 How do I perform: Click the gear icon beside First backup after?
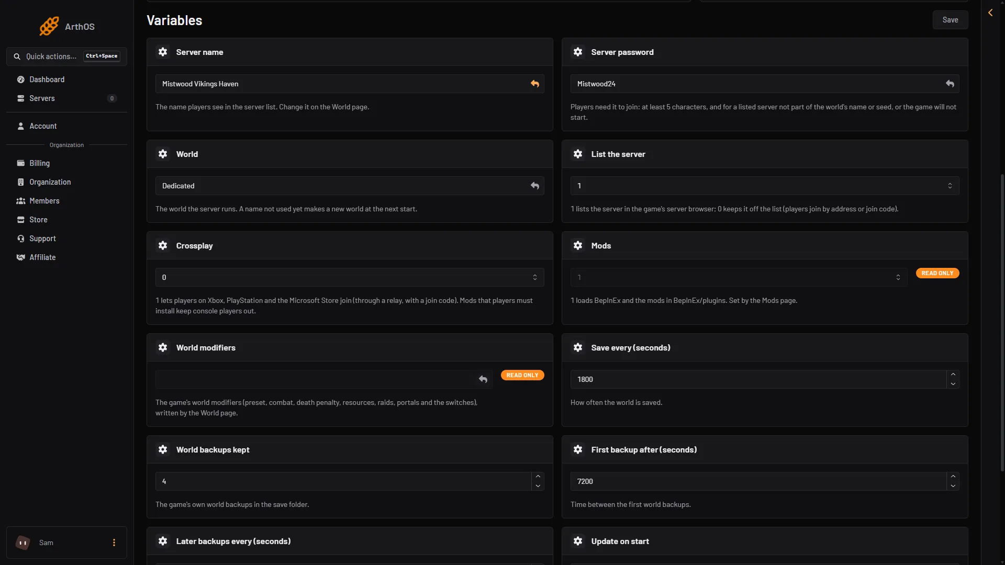pos(578,449)
